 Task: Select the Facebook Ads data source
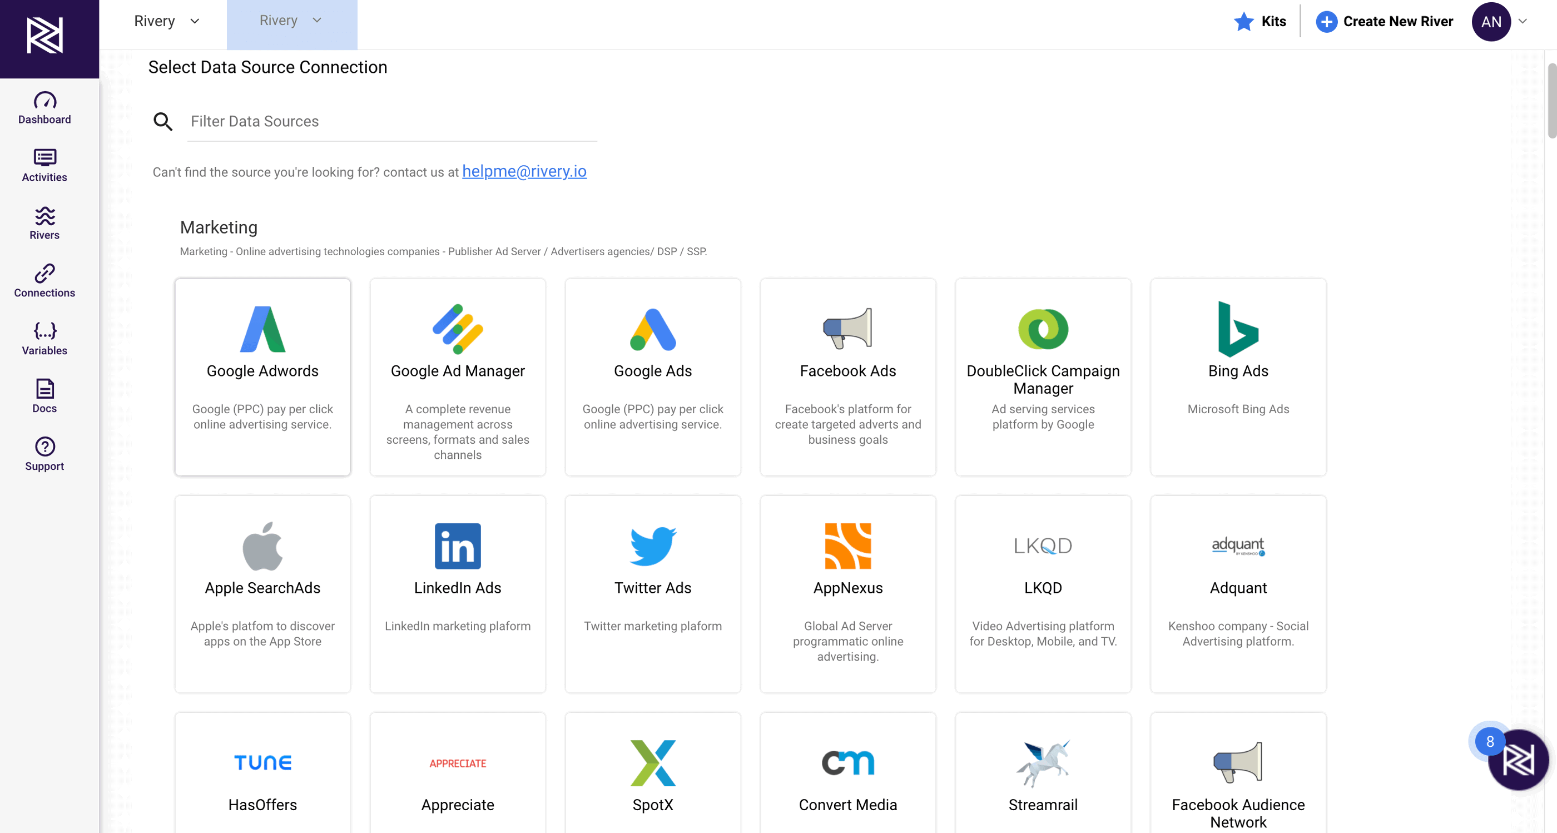click(847, 377)
